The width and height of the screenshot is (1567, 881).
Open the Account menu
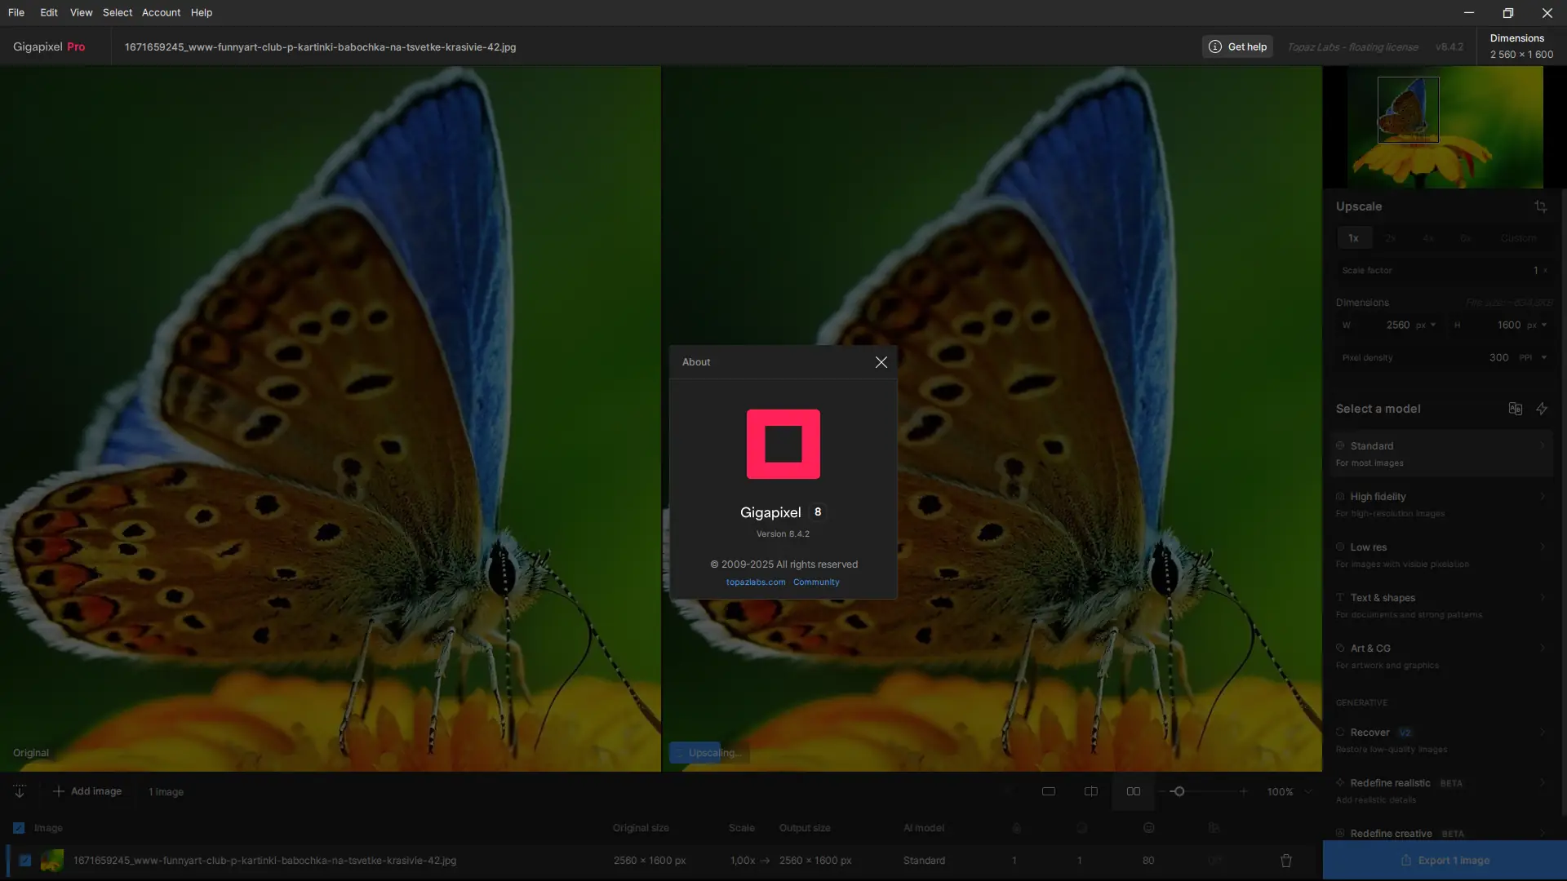point(161,12)
